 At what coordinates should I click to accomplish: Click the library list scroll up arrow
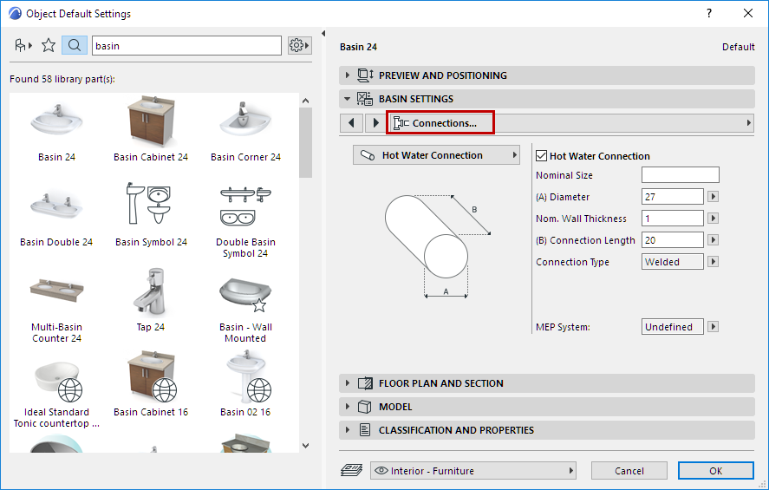pos(305,101)
